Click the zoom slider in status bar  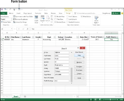110,99
